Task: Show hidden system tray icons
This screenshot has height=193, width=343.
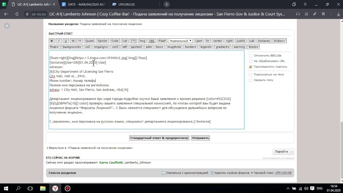Action: pyautogui.click(x=288, y=188)
